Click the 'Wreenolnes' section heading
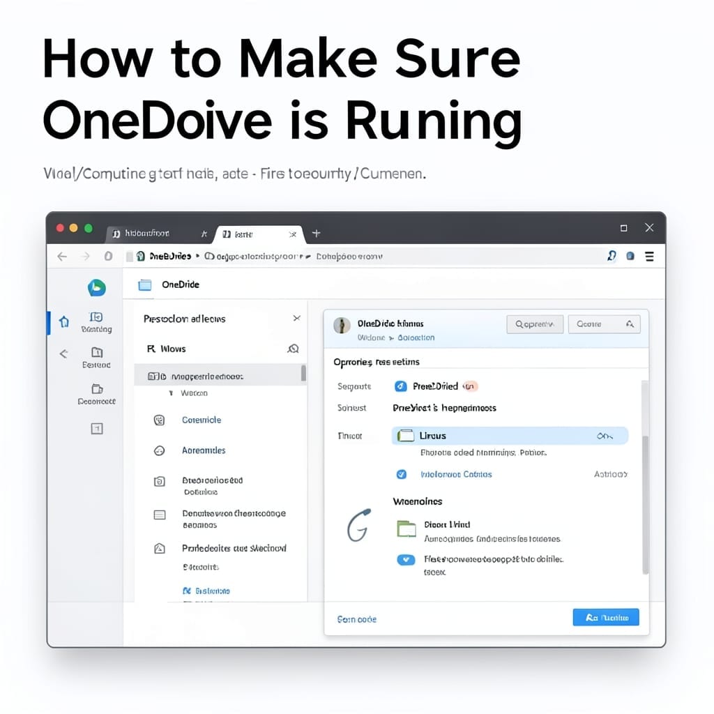The width and height of the screenshot is (714, 714). (418, 501)
